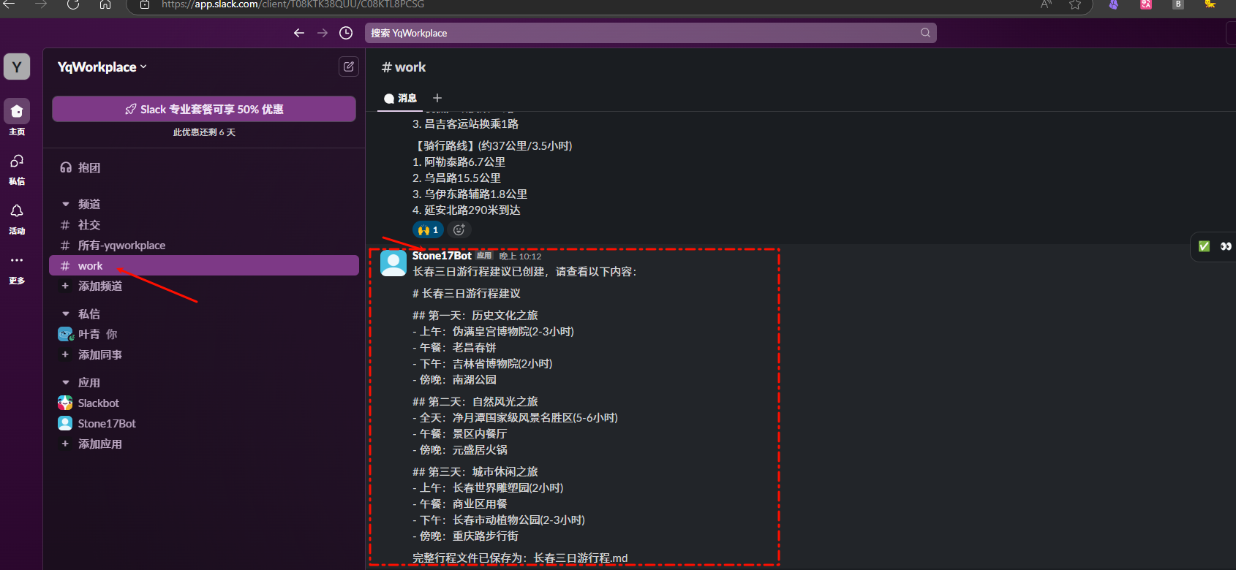Click the '此优惠还剩 6 天' text
The image size is (1236, 570).
click(204, 132)
